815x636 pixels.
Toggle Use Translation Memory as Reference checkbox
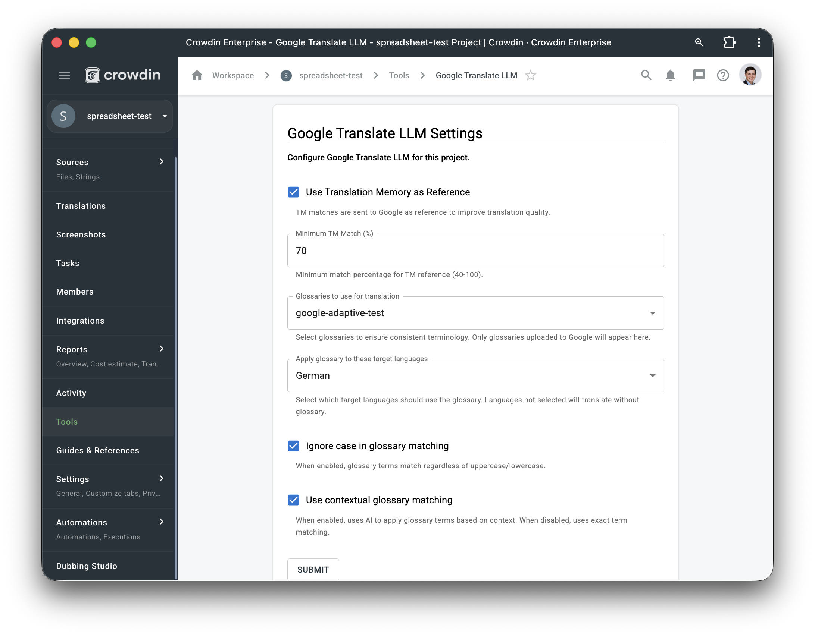[293, 192]
